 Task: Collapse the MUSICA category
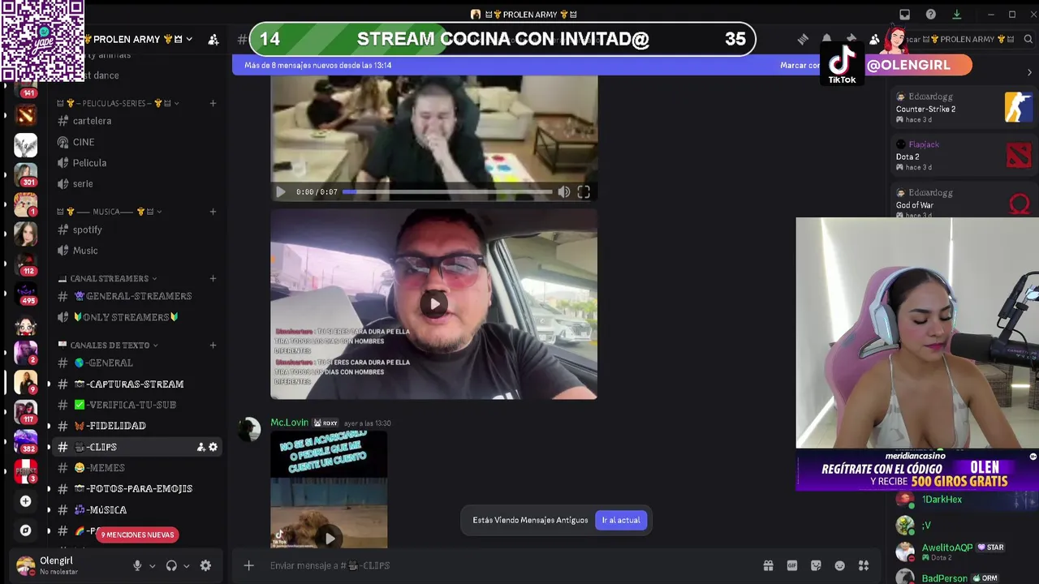point(110,212)
